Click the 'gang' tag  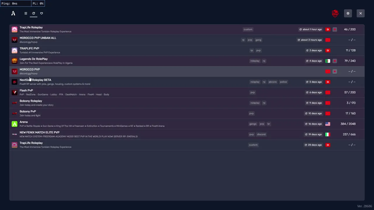click(x=258, y=40)
